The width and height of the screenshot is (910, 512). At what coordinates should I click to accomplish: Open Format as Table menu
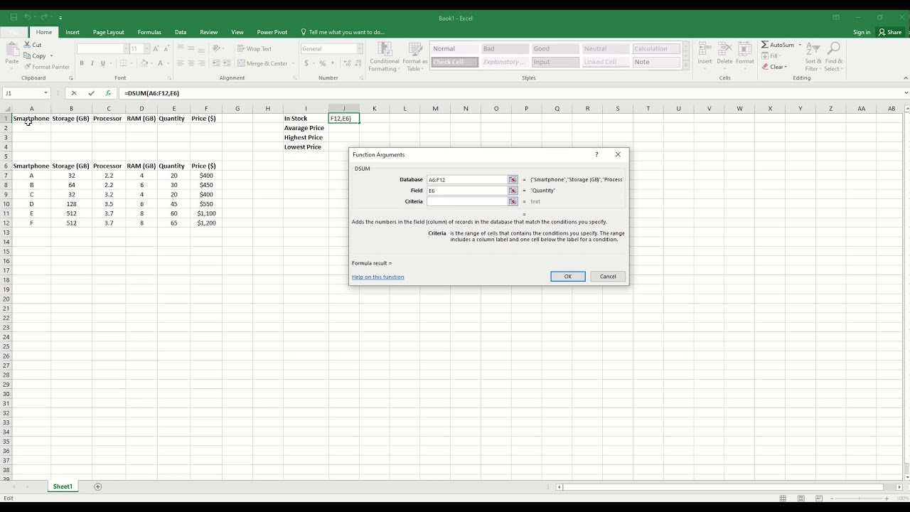pos(414,56)
